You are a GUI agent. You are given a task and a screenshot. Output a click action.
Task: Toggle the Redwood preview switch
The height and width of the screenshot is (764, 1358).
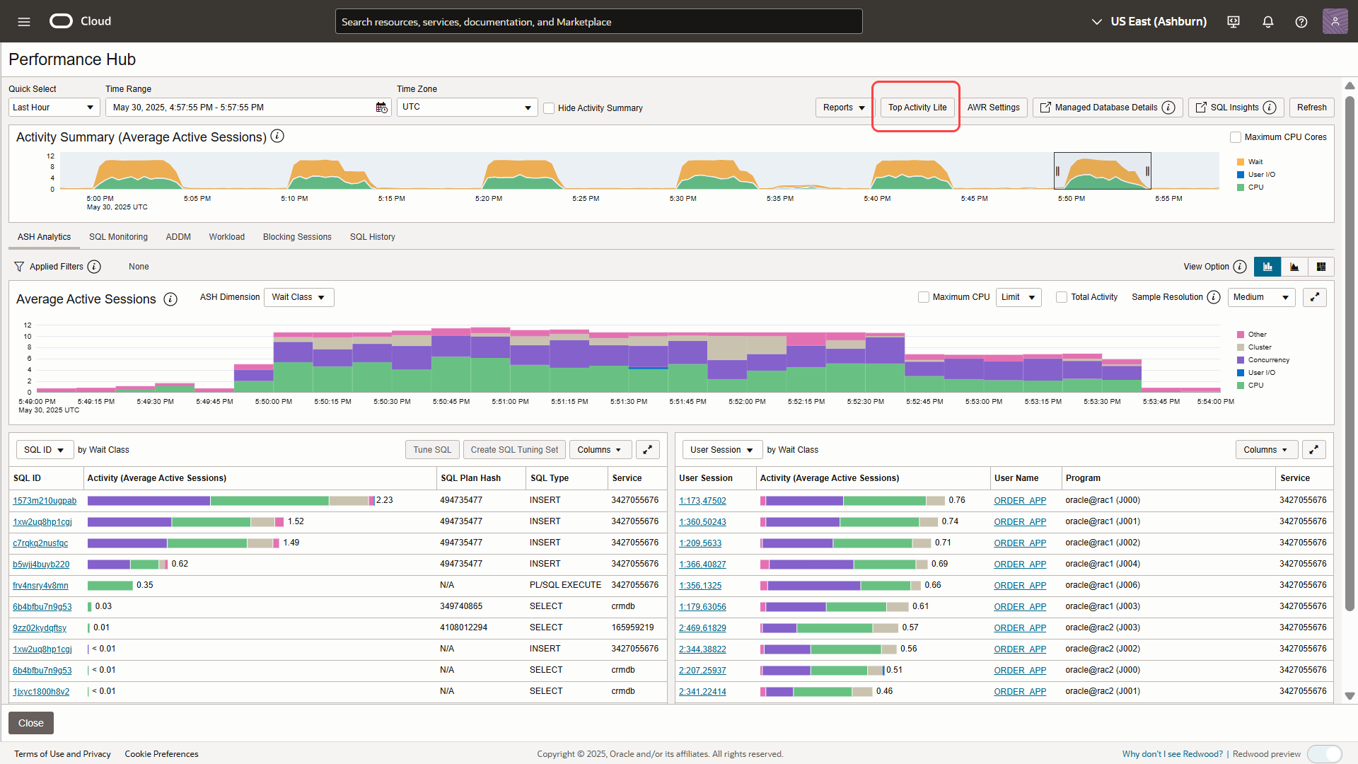point(1324,754)
